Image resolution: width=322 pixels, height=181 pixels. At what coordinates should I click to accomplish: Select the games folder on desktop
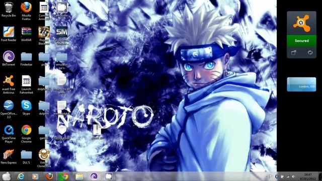(44, 133)
